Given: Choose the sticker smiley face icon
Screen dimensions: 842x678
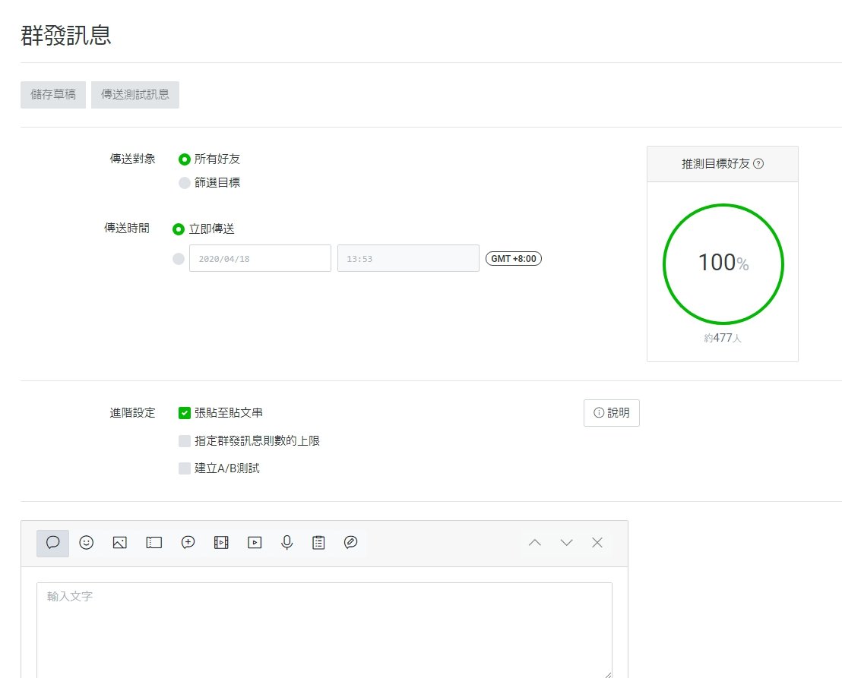Looking at the screenshot, I should click(x=87, y=543).
